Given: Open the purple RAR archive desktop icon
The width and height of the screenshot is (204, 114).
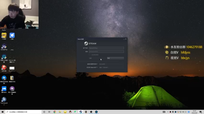Looking at the screenshot, I should [12, 90].
